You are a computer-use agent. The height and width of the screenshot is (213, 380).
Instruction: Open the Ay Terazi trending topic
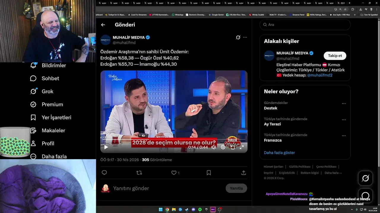272,124
